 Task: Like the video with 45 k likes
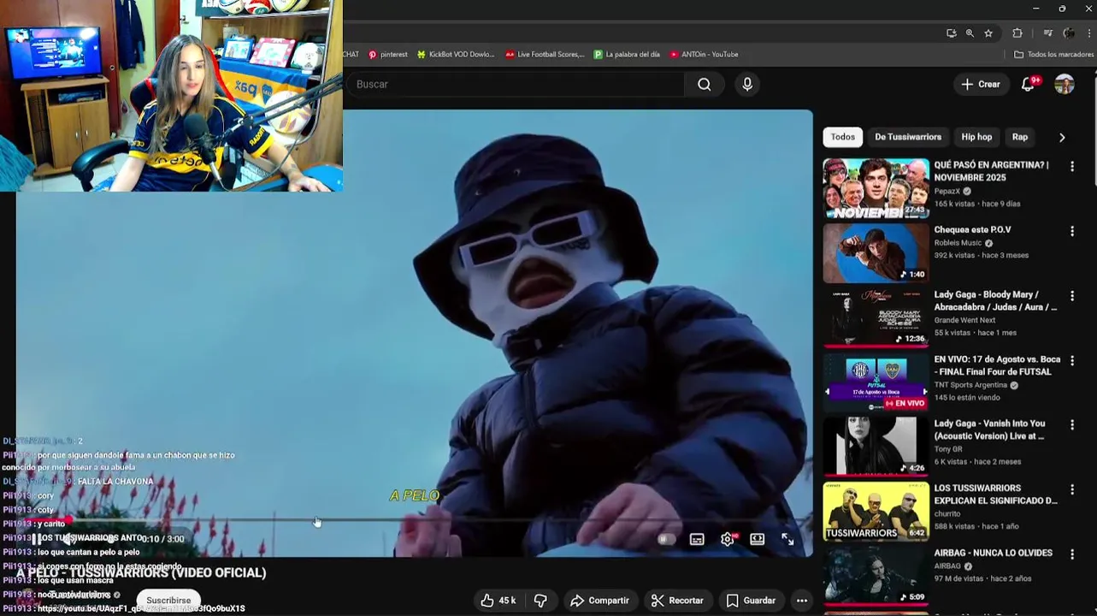click(x=498, y=601)
